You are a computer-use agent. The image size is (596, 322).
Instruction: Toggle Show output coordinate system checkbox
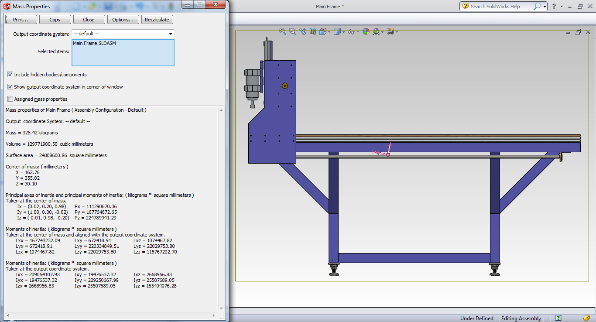(x=10, y=87)
